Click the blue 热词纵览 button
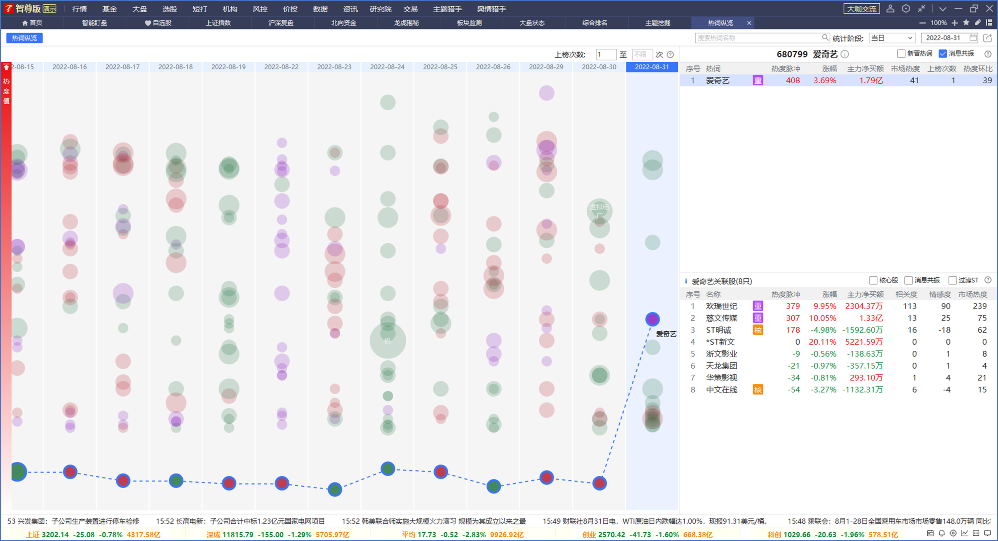Screen dimensions: 998x541 [x=24, y=38]
